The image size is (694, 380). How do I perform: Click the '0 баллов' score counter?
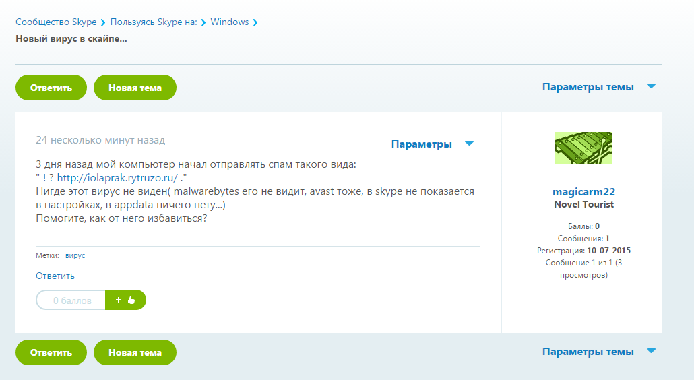pos(71,300)
